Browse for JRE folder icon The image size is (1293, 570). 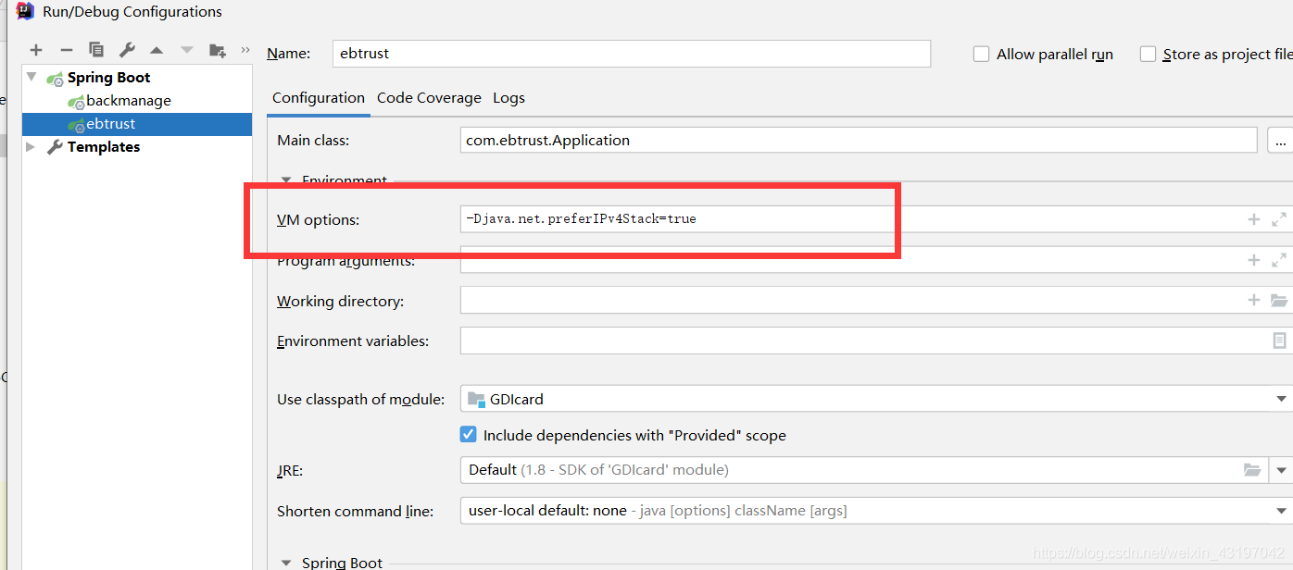point(1252,470)
